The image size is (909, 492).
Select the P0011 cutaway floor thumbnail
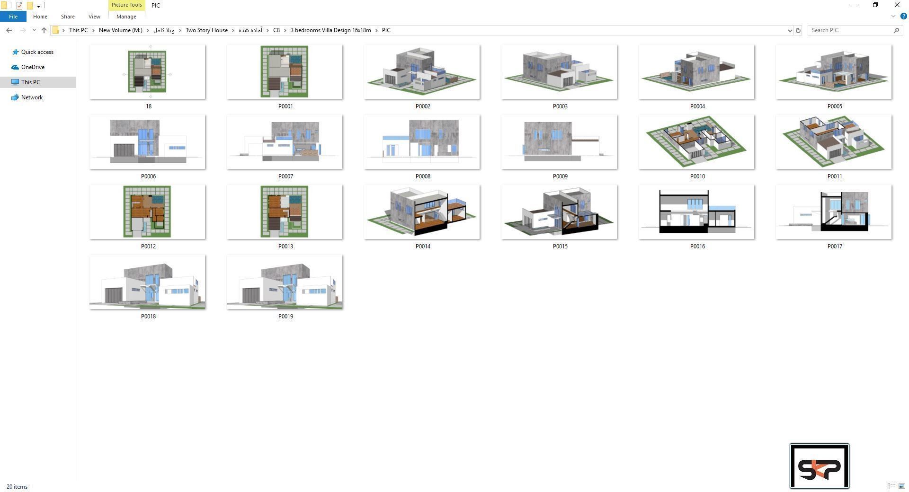[834, 142]
